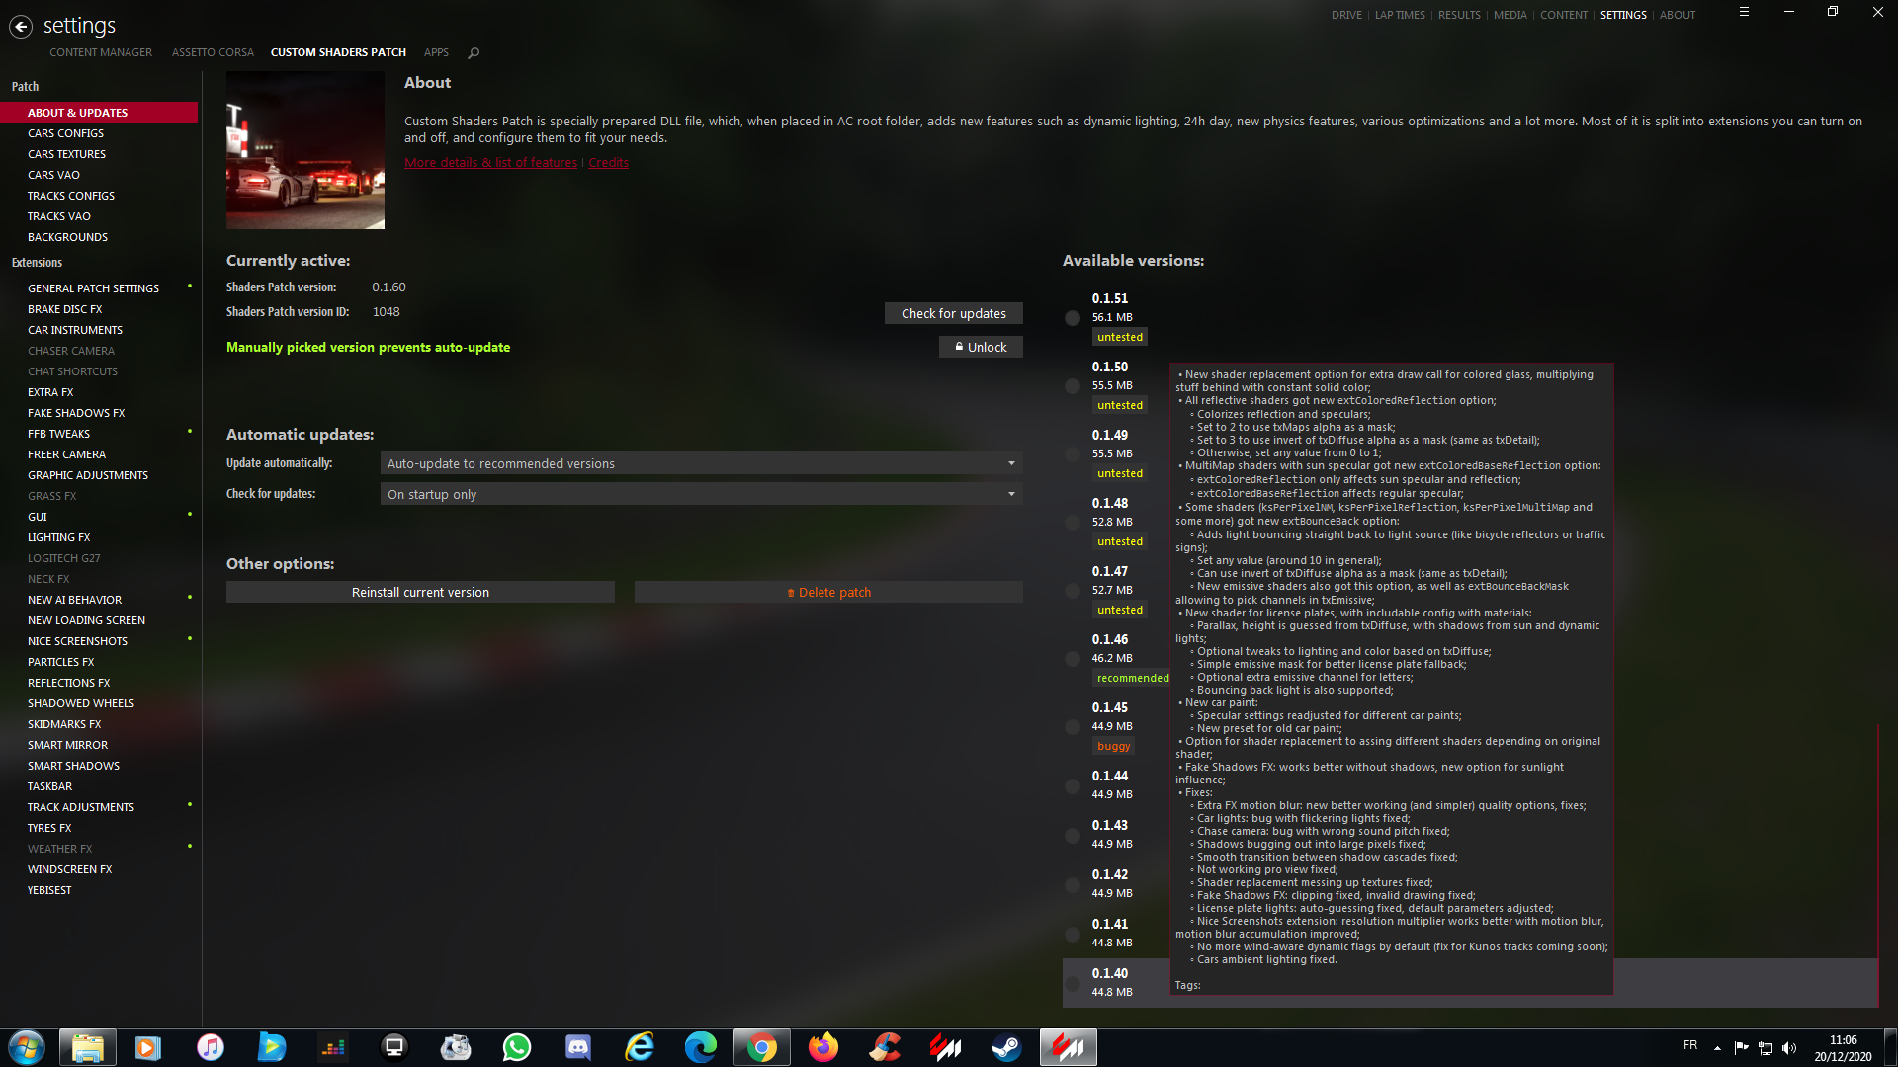Click the About race car thumbnail image
This screenshot has width=1898, height=1067.
(x=305, y=150)
